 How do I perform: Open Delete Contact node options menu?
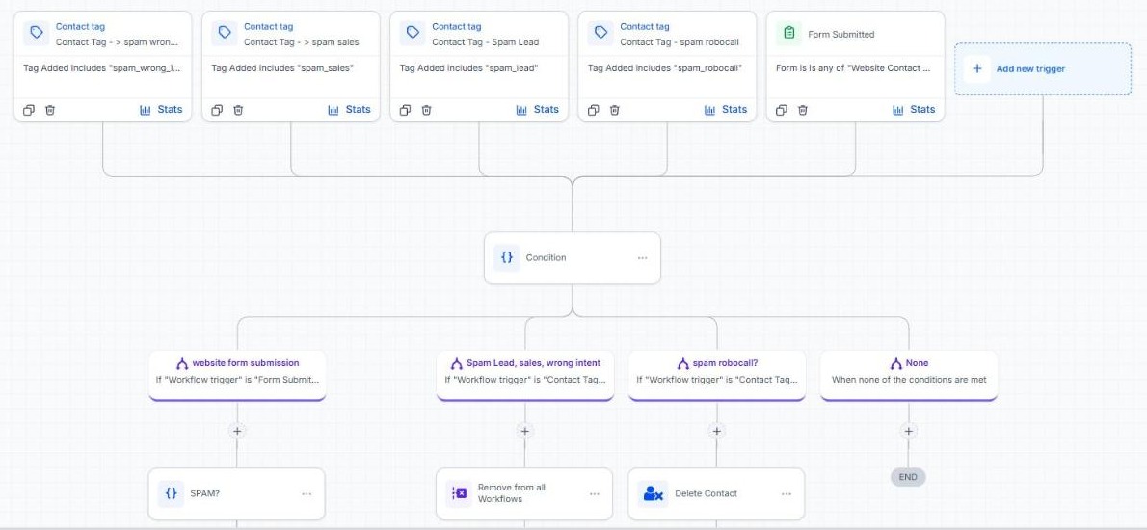(x=787, y=494)
